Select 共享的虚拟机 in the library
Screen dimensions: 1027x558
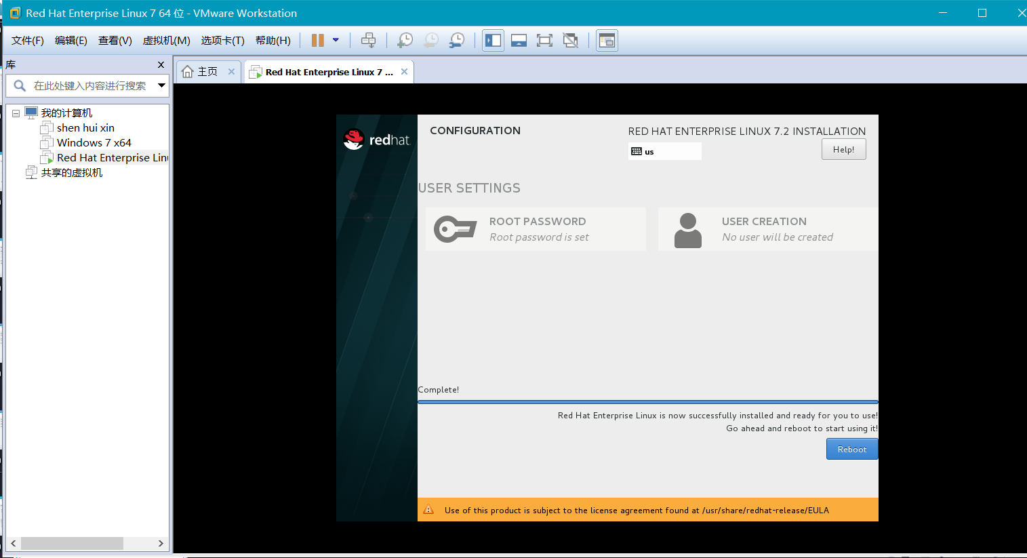coord(72,173)
